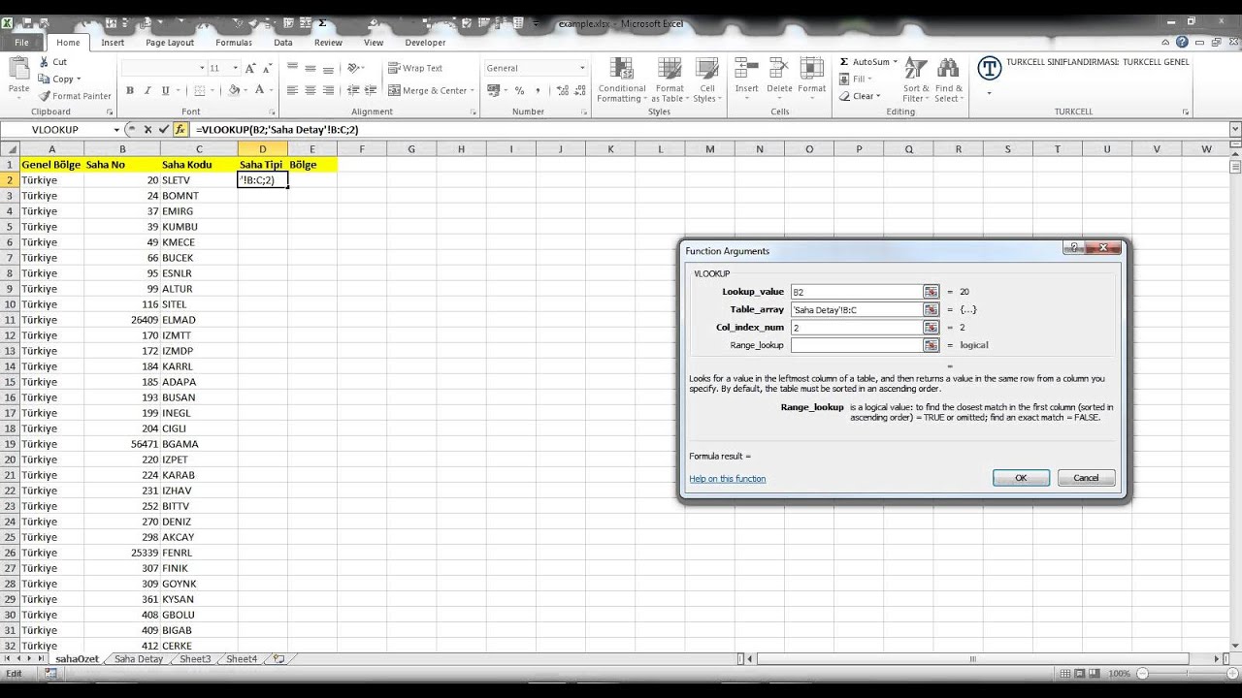Click the Format cells icon in Cells group
Image resolution: width=1242 pixels, height=698 pixels.
(x=811, y=68)
